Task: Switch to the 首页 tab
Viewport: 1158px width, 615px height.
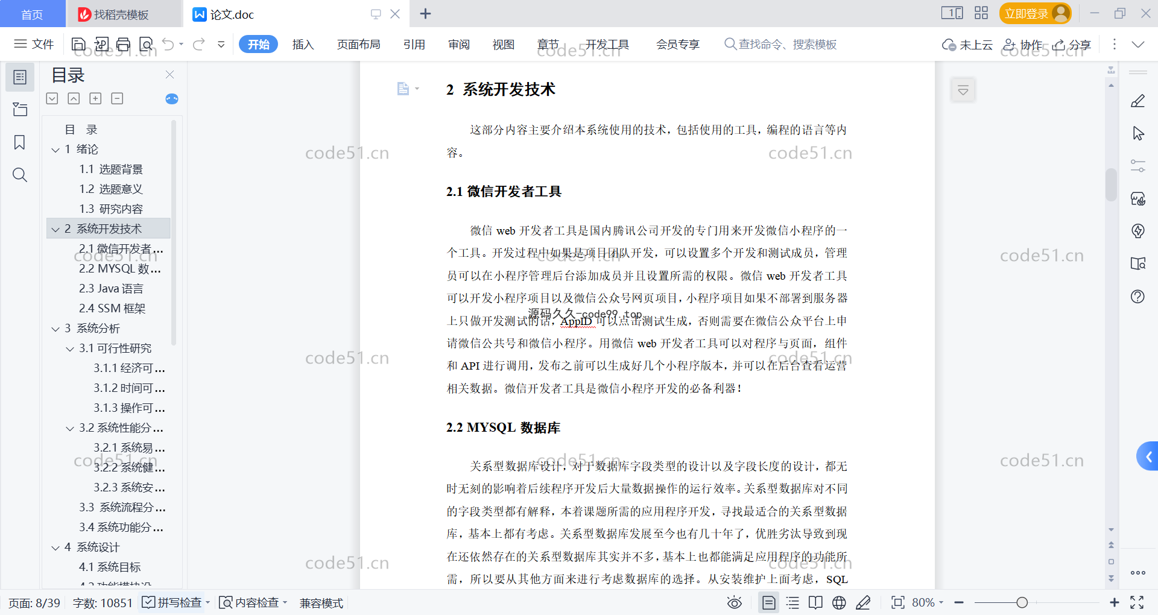Action: (x=32, y=14)
